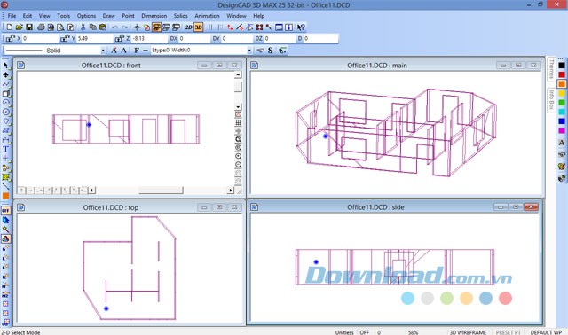Click the 'F' font icon in style toolbar
Screen dimensions: 568x335
(x=136, y=51)
